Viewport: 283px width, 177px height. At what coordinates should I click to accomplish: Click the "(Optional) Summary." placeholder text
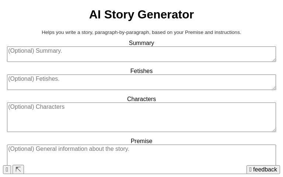tap(35, 51)
